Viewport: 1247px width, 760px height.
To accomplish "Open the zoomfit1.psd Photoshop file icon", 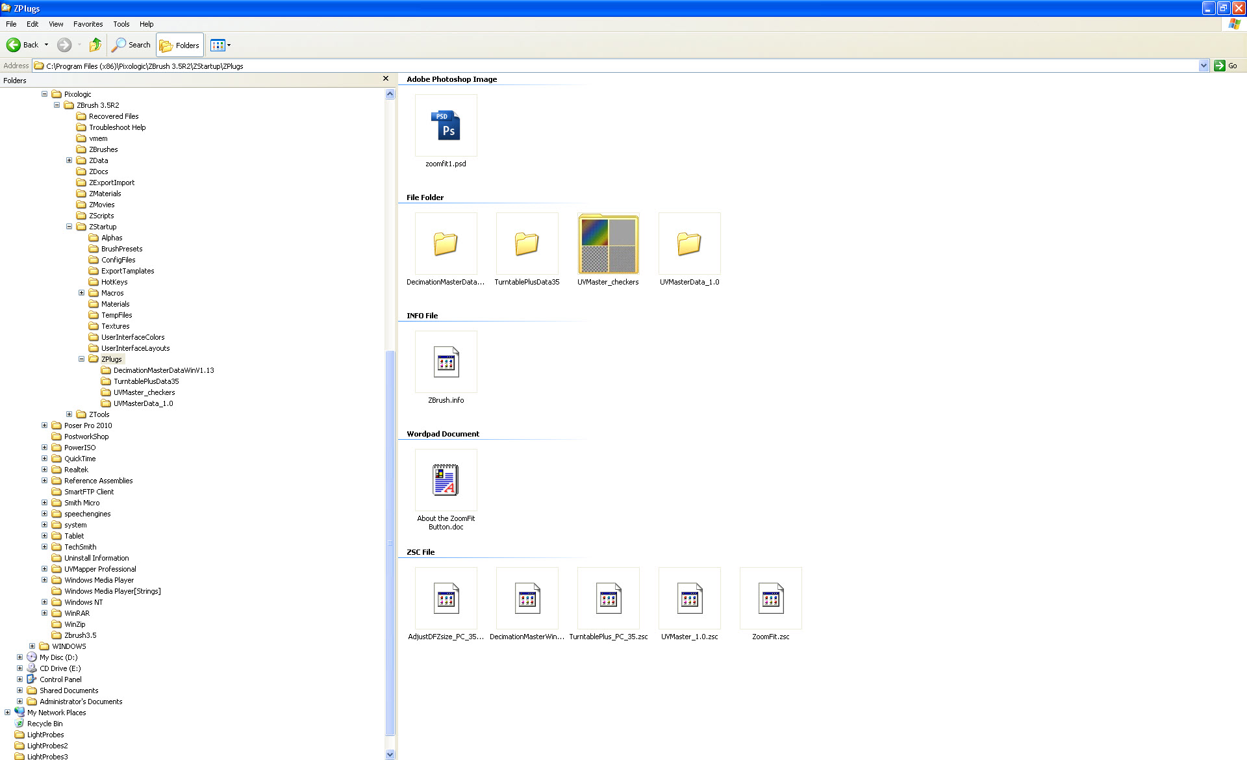I will 446,125.
